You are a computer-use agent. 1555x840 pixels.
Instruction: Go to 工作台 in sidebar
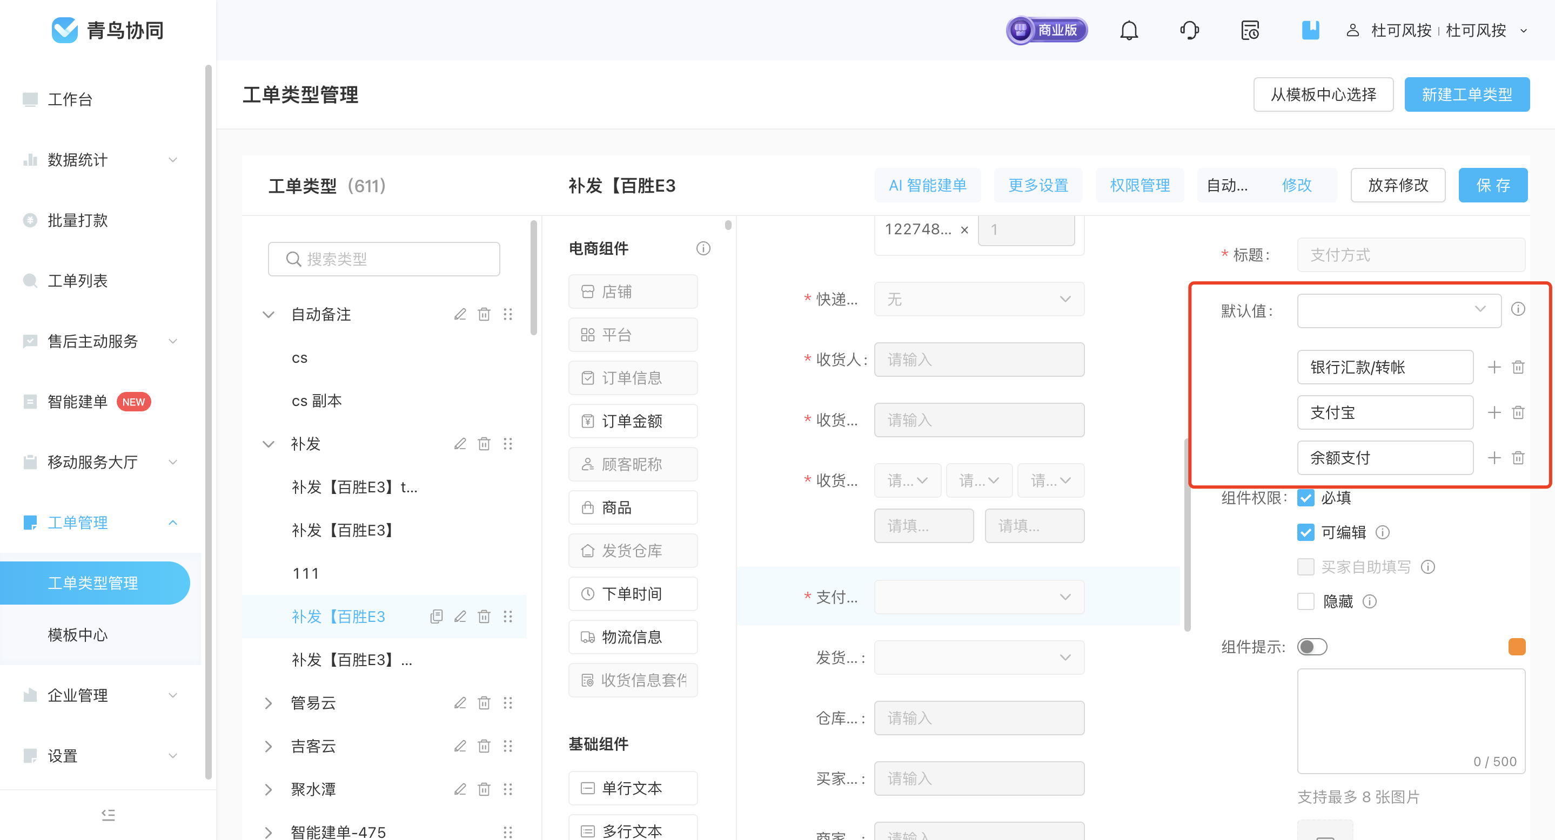pyautogui.click(x=70, y=99)
